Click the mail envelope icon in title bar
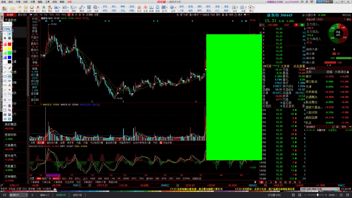This screenshot has width=352, height=198. [302, 2]
